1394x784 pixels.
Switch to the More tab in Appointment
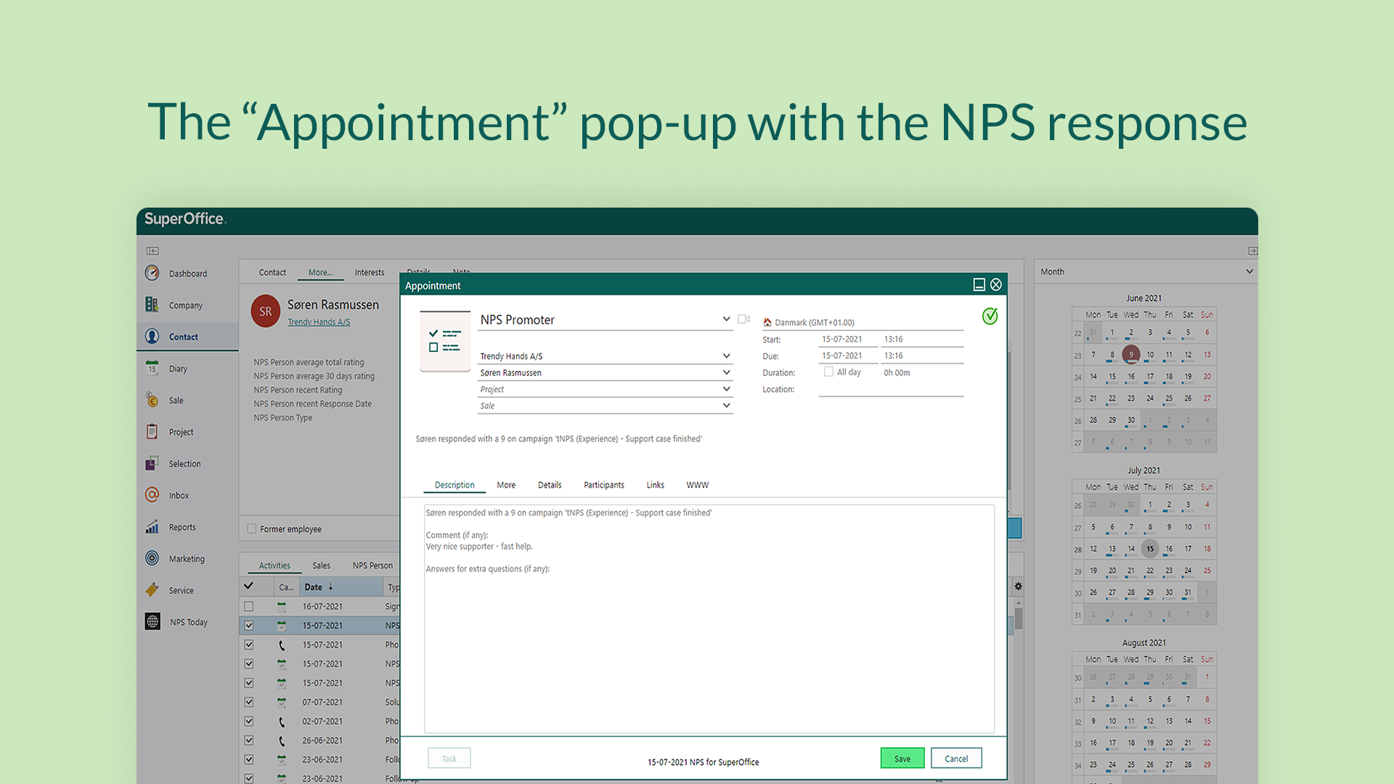pyautogui.click(x=506, y=485)
